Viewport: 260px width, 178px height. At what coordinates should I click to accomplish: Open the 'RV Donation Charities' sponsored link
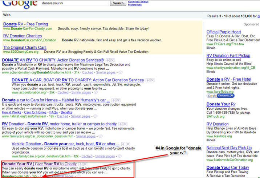point(23,36)
